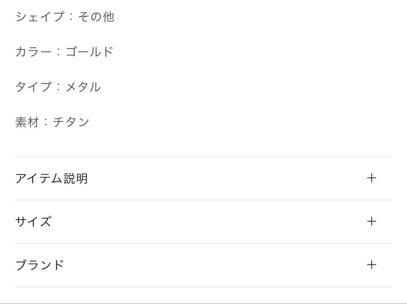Click the カラー attribute label

[x=33, y=52]
